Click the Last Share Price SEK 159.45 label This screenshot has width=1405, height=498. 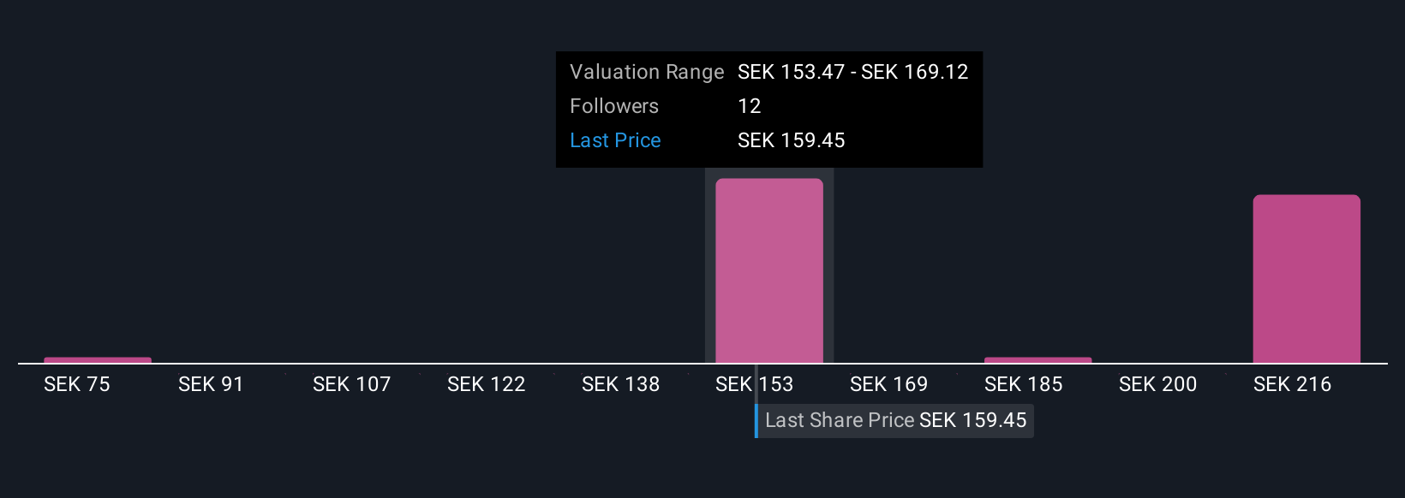(895, 420)
